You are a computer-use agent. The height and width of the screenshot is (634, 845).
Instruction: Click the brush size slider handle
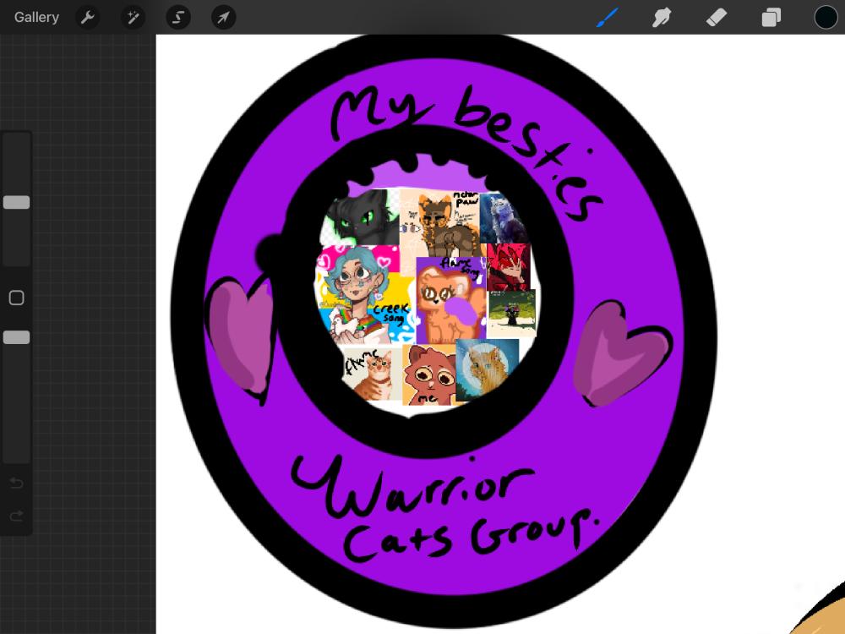(x=17, y=202)
